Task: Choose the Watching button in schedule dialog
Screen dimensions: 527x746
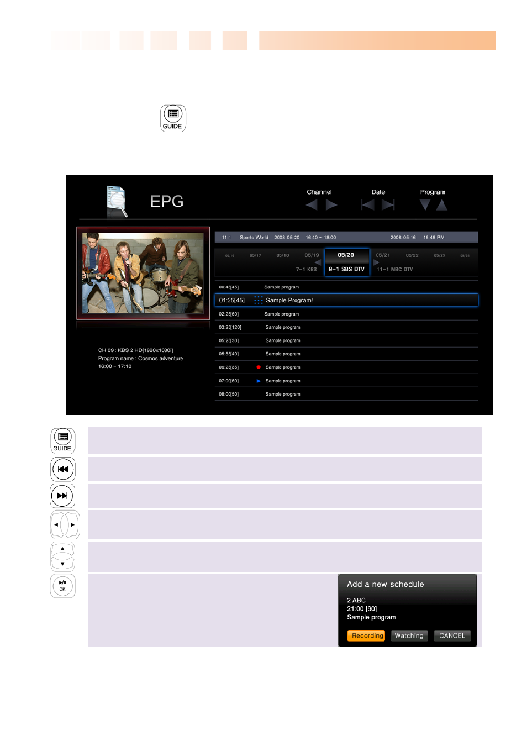Action: click(409, 636)
